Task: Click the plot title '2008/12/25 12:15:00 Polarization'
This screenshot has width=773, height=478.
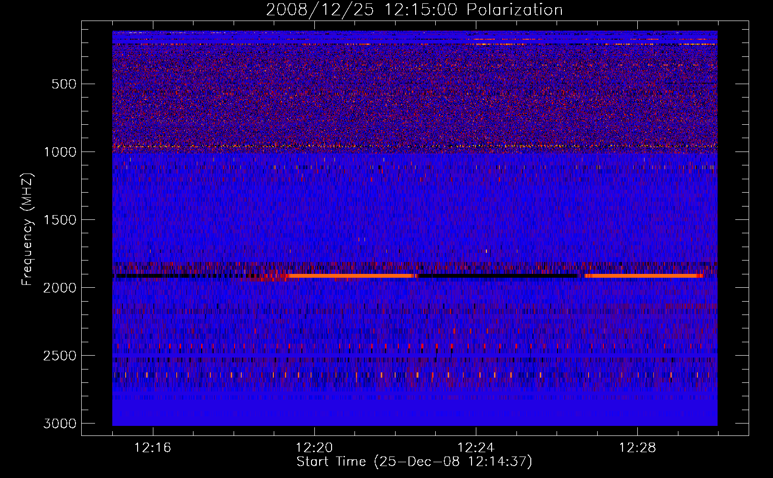Action: click(414, 10)
